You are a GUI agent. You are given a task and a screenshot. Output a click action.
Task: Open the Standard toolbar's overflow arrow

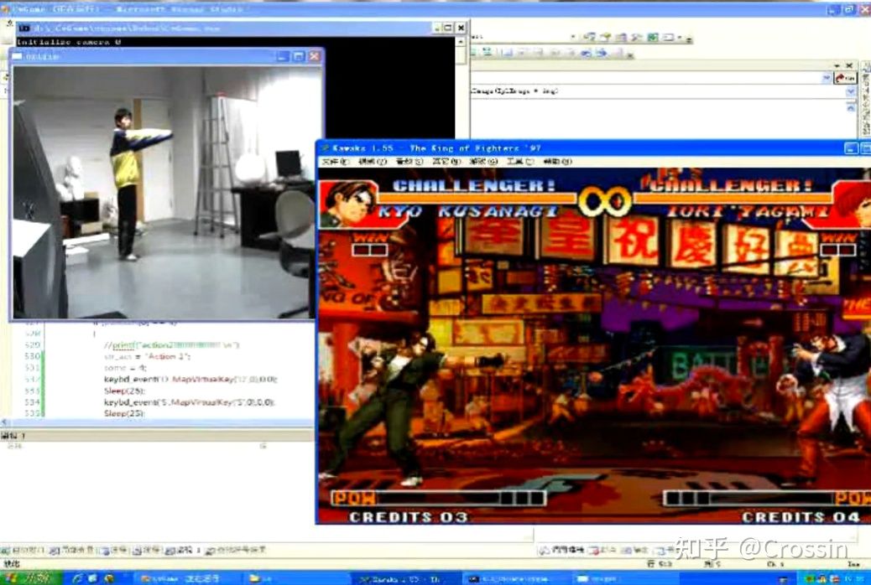click(x=689, y=39)
